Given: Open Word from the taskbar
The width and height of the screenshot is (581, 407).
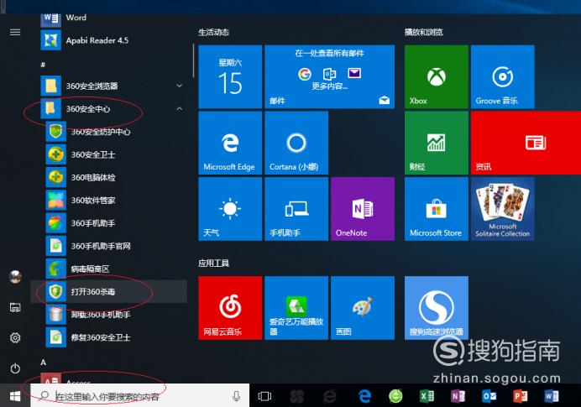Looking at the screenshot, I should pyautogui.click(x=552, y=396).
